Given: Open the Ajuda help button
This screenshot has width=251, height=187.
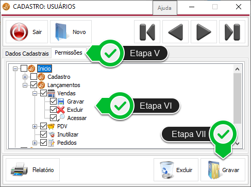Looking at the screenshot, I should (164, 8).
